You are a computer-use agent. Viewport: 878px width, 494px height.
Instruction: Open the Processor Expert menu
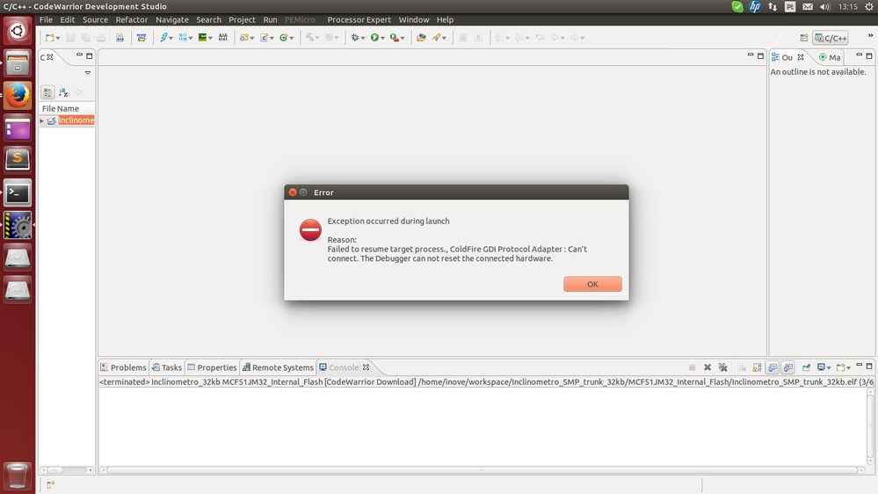click(359, 19)
